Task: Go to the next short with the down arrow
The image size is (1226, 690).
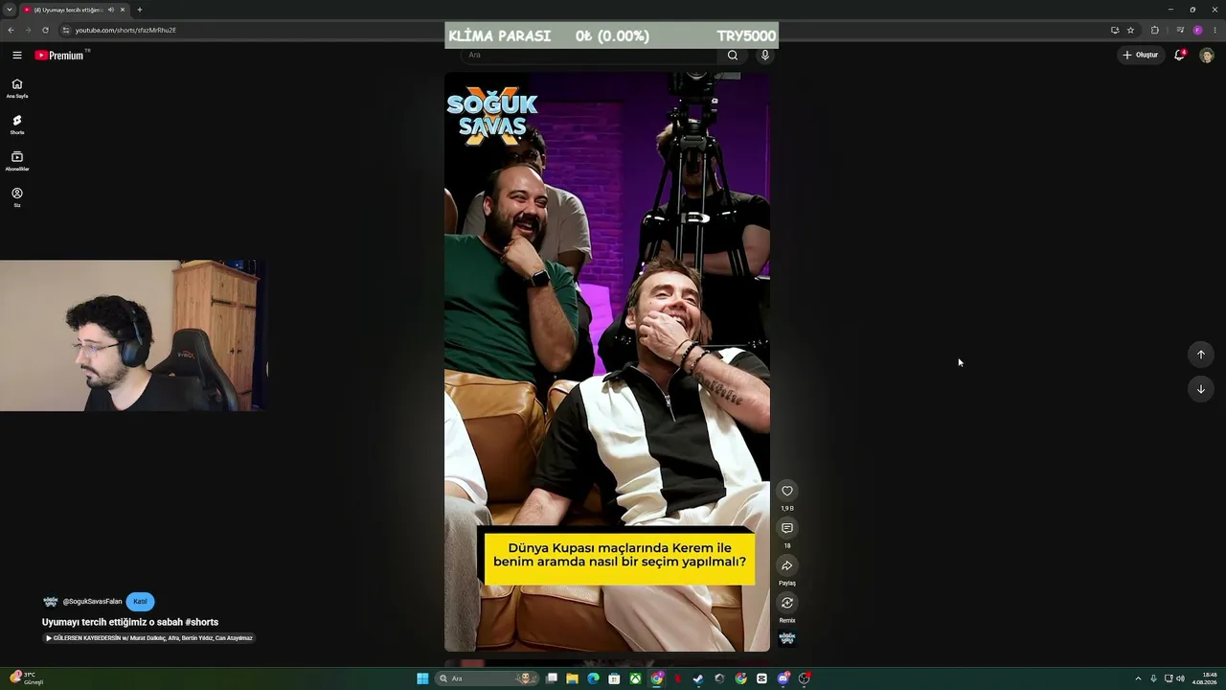Action: coord(1201,389)
